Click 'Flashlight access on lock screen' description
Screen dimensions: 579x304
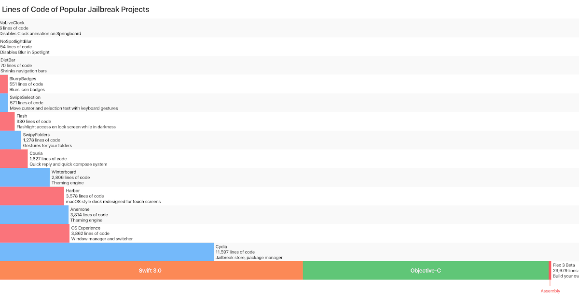pyautogui.click(x=66, y=127)
